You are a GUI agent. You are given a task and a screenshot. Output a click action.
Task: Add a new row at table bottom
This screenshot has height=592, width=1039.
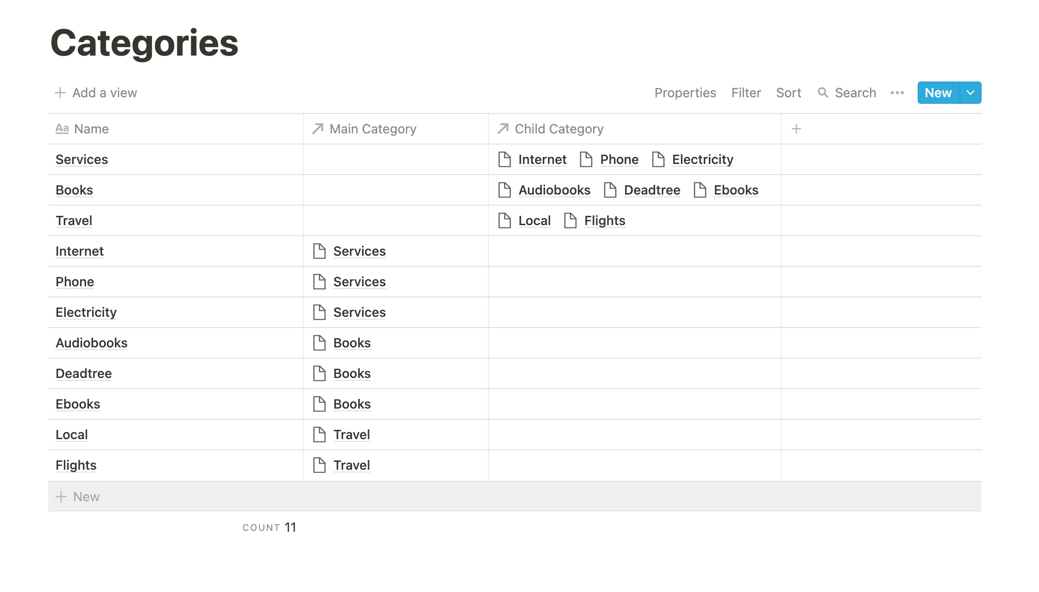coord(514,497)
